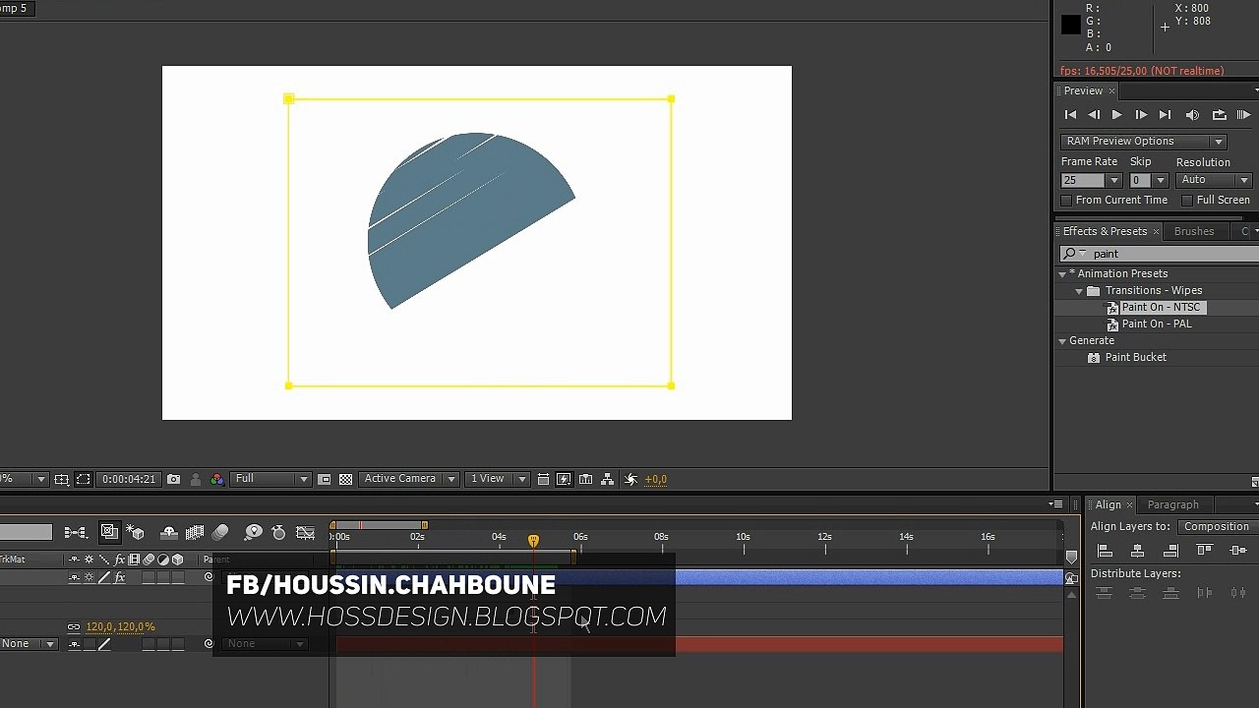The height and width of the screenshot is (708, 1259).
Task: Switch to the Brushes tab
Action: (x=1194, y=231)
